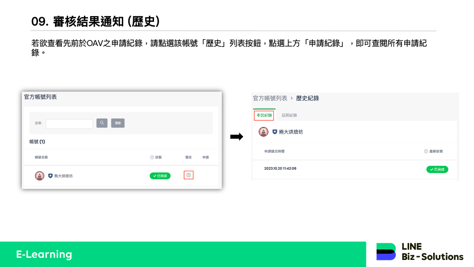Click the 官方帳號列表 panel title
Screen dimensions: 474x267
[x=40, y=97]
